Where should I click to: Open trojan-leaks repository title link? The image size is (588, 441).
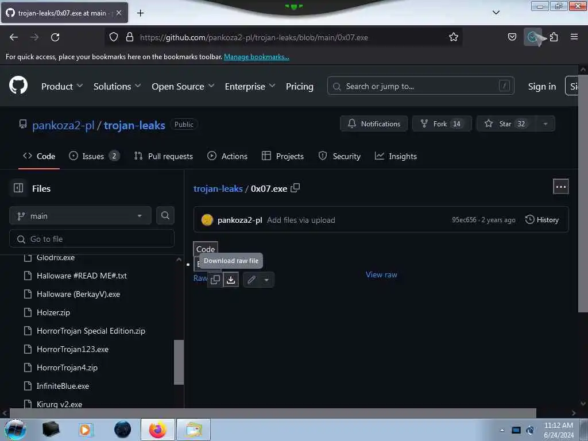click(x=134, y=125)
